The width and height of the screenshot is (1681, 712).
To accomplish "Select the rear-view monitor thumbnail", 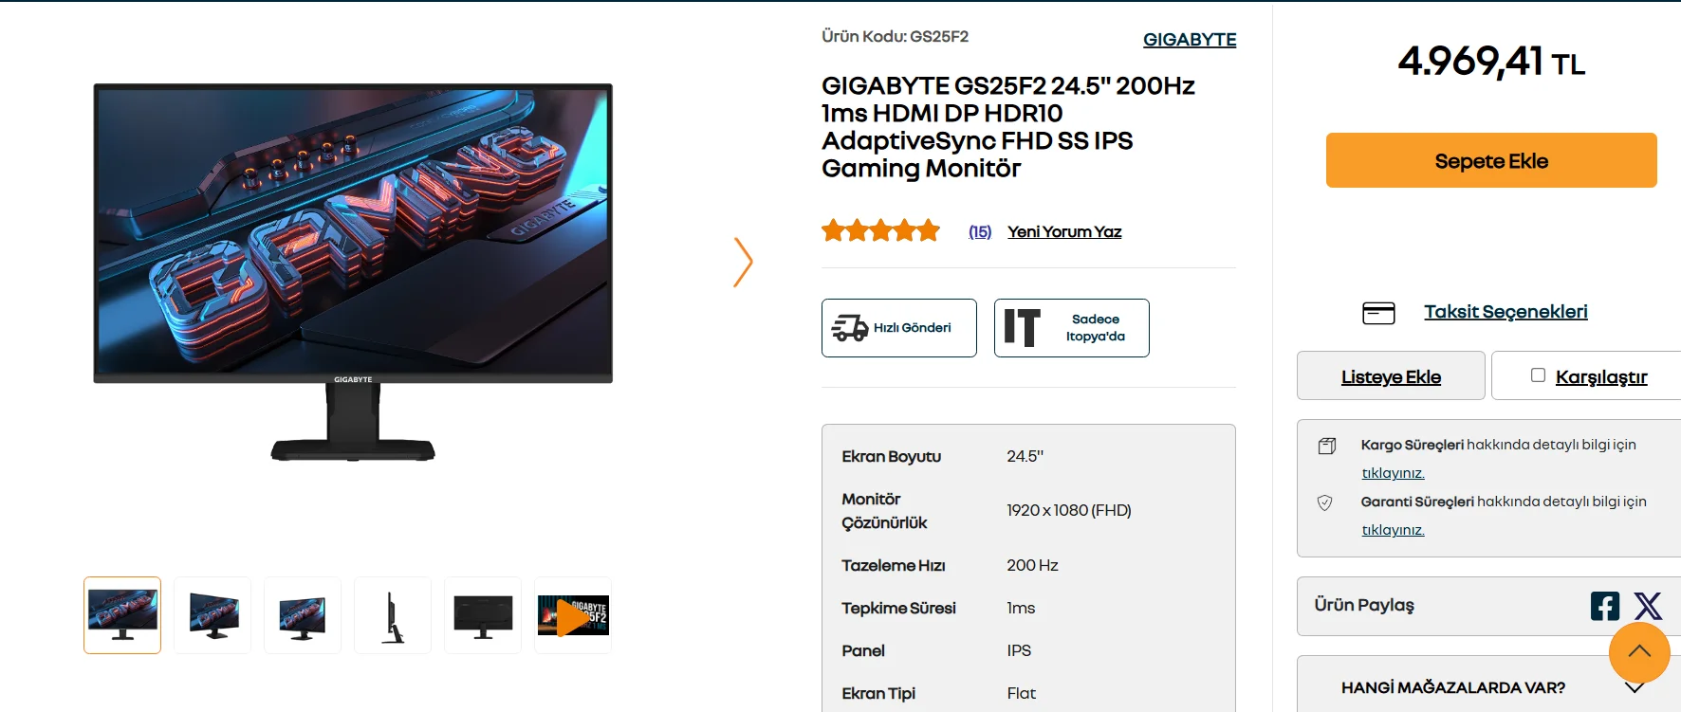I will (483, 616).
